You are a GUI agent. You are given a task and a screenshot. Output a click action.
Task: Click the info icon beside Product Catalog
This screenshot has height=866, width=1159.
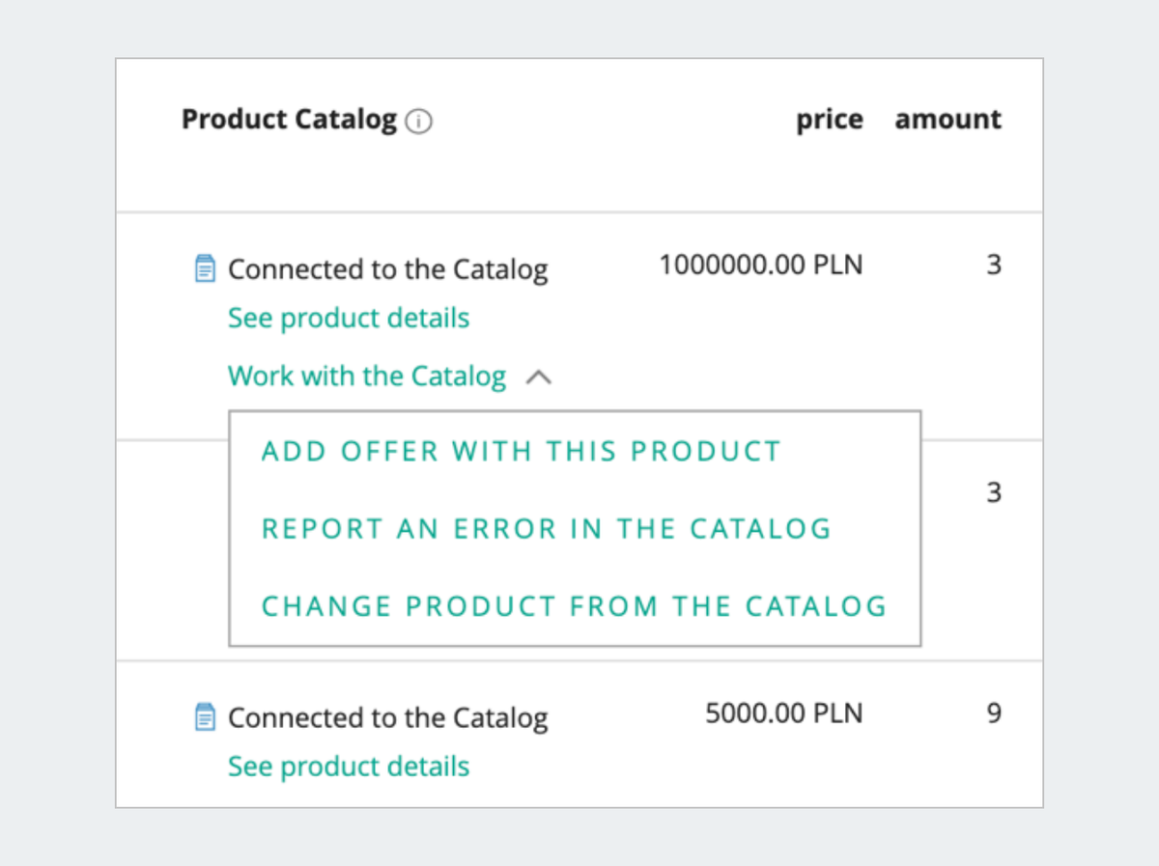pyautogui.click(x=419, y=122)
